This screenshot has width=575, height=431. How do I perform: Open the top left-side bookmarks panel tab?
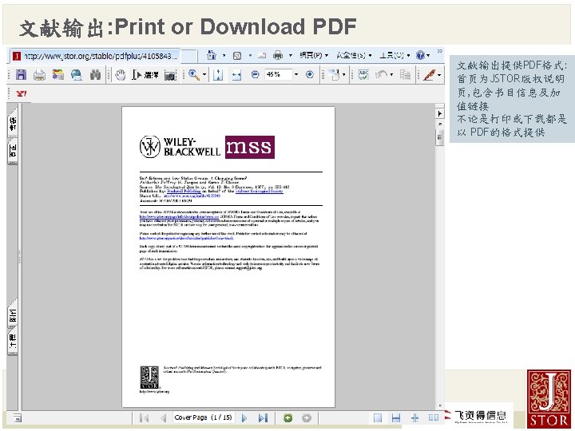point(13,124)
